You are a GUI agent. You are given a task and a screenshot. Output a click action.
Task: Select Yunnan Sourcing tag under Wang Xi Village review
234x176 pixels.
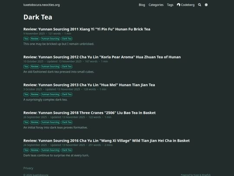tap(50, 150)
